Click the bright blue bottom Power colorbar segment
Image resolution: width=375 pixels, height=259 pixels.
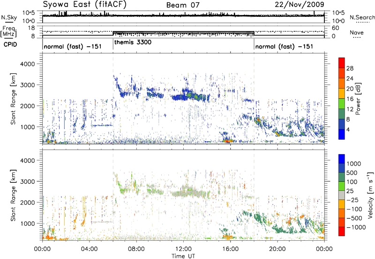[342, 134]
